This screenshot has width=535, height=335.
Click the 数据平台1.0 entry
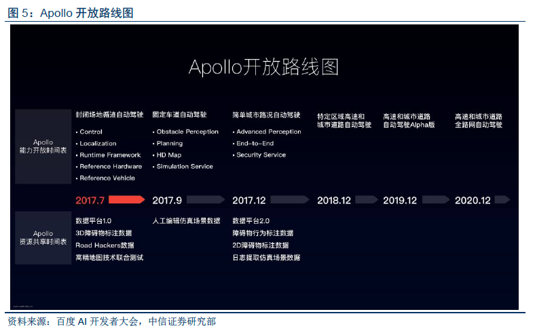[x=94, y=221]
